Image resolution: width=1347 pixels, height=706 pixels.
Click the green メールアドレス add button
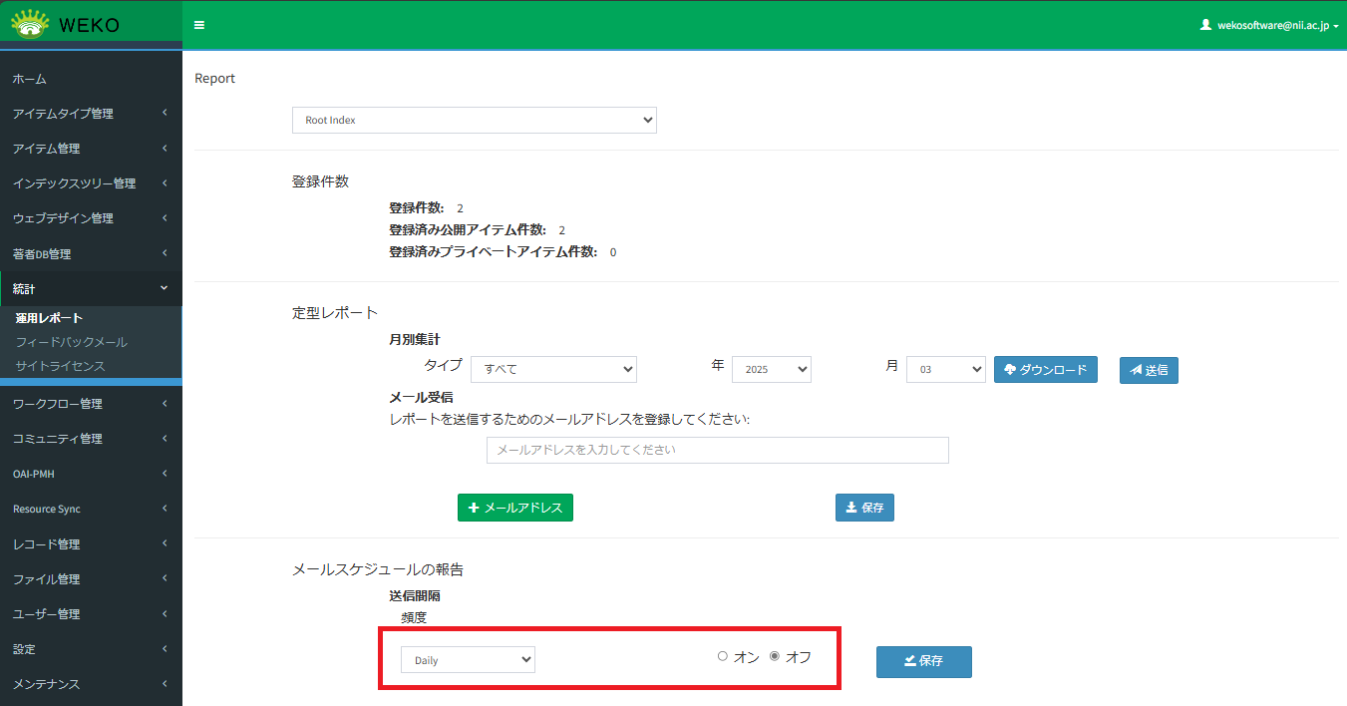coord(514,508)
